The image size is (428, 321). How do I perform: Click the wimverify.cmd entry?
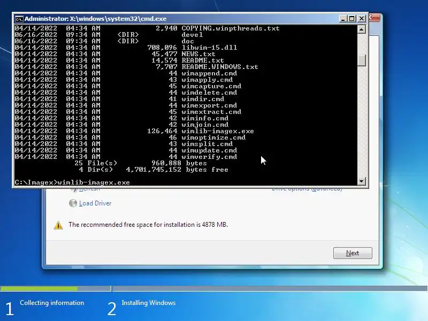tap(209, 157)
